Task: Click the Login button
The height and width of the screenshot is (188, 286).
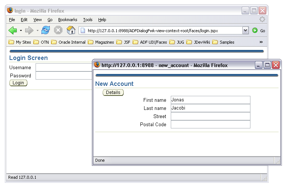Action: (18, 83)
